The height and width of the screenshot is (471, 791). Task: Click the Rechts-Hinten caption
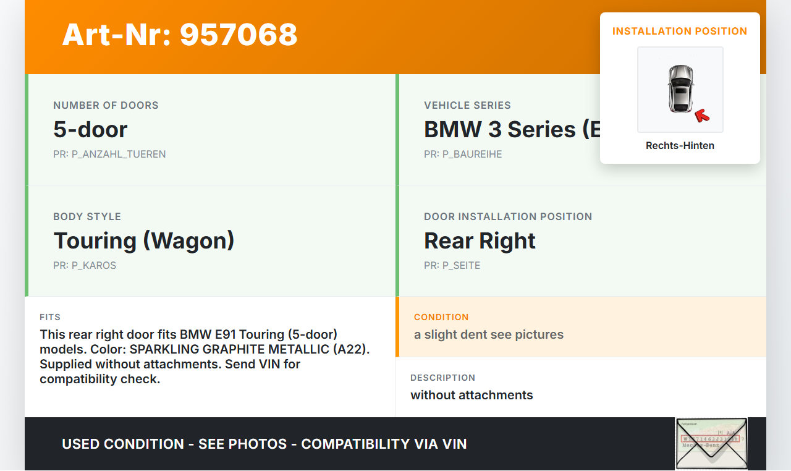(680, 146)
